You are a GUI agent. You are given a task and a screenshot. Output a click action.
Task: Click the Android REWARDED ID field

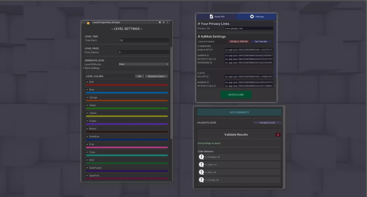pos(249,63)
